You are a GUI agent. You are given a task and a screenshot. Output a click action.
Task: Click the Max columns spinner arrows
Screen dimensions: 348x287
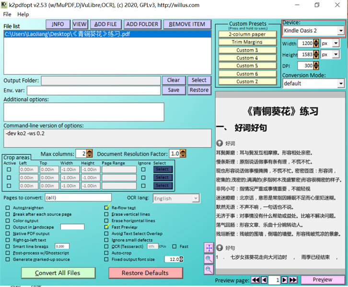point(90,154)
